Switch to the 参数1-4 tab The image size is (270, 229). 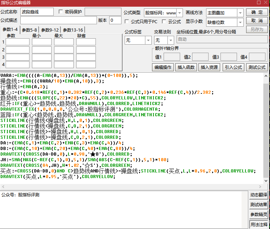click(x=10, y=30)
